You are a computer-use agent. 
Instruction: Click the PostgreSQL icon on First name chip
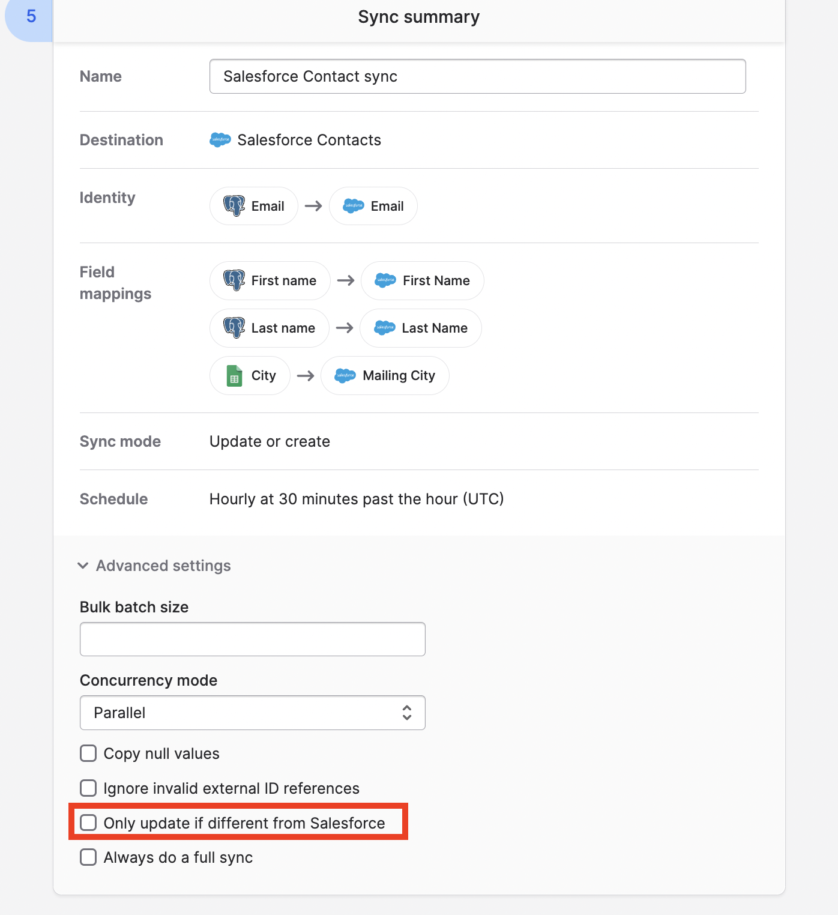[x=234, y=280]
